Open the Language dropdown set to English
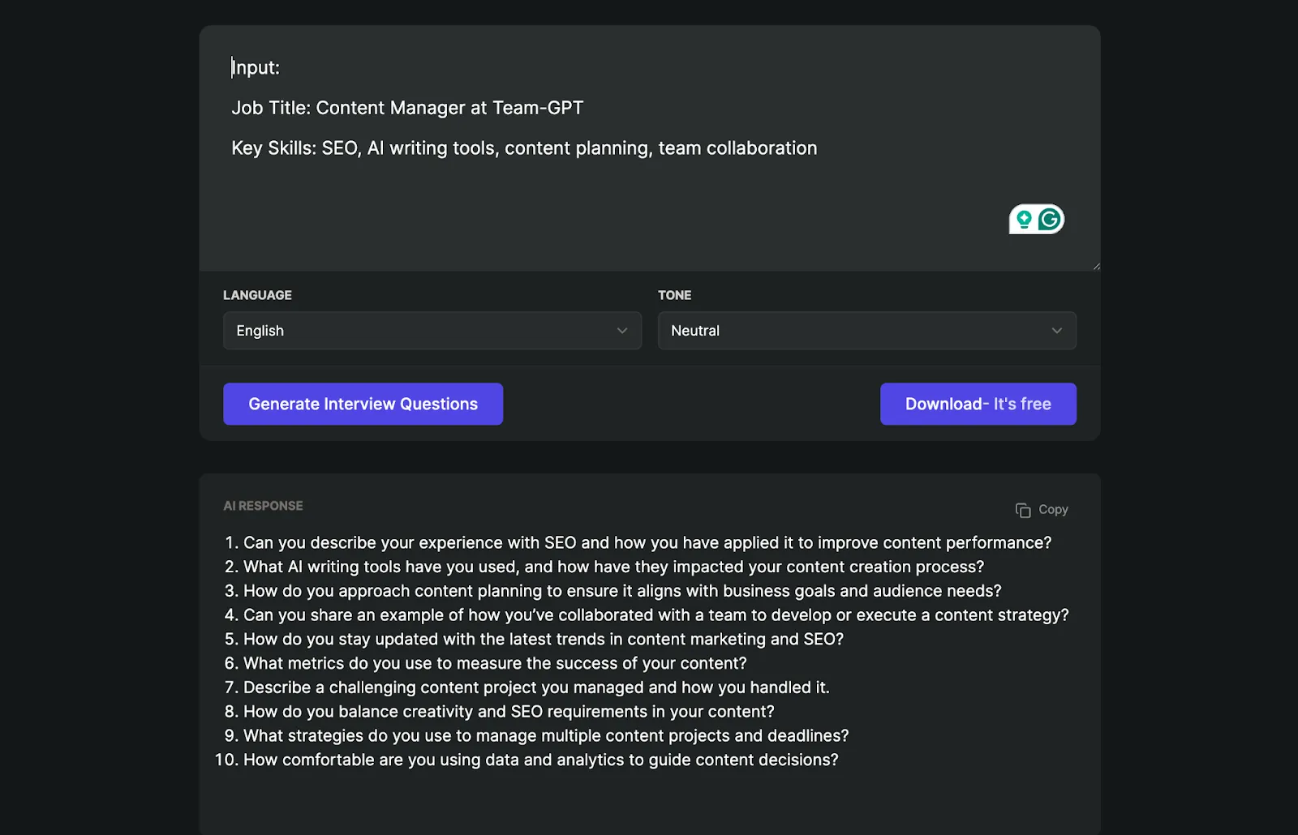This screenshot has height=835, width=1298. 432,331
